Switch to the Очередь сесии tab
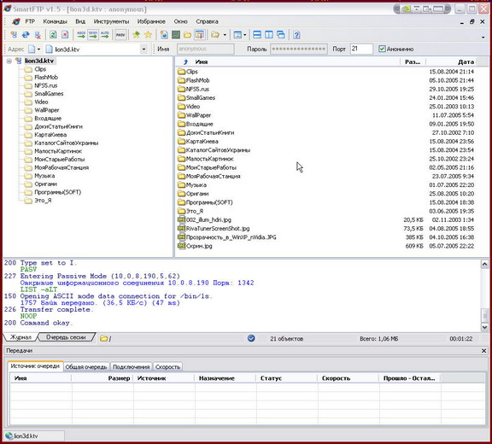This screenshot has height=444, width=492. pos(66,337)
